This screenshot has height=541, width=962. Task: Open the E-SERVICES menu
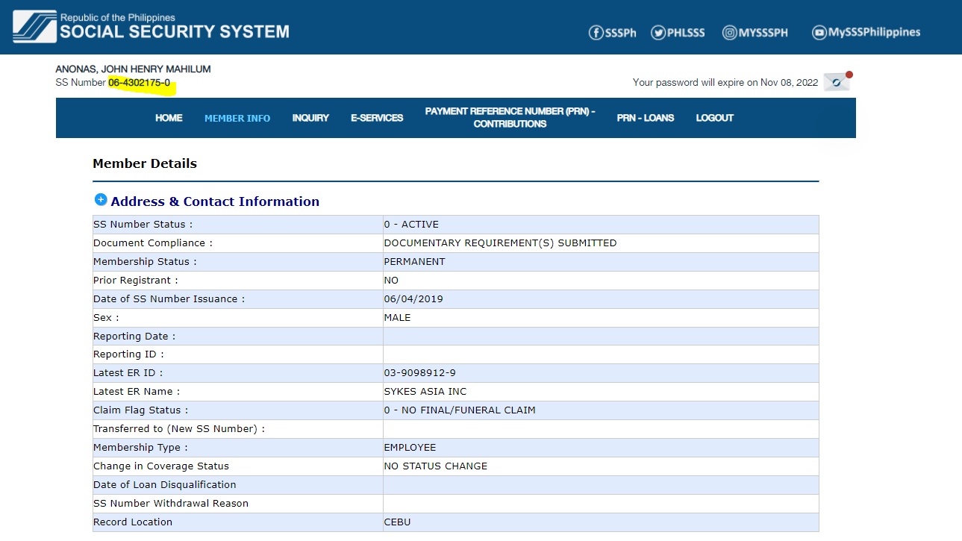(377, 118)
